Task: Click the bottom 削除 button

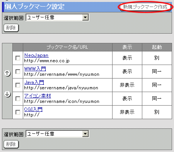Action: pos(11,144)
